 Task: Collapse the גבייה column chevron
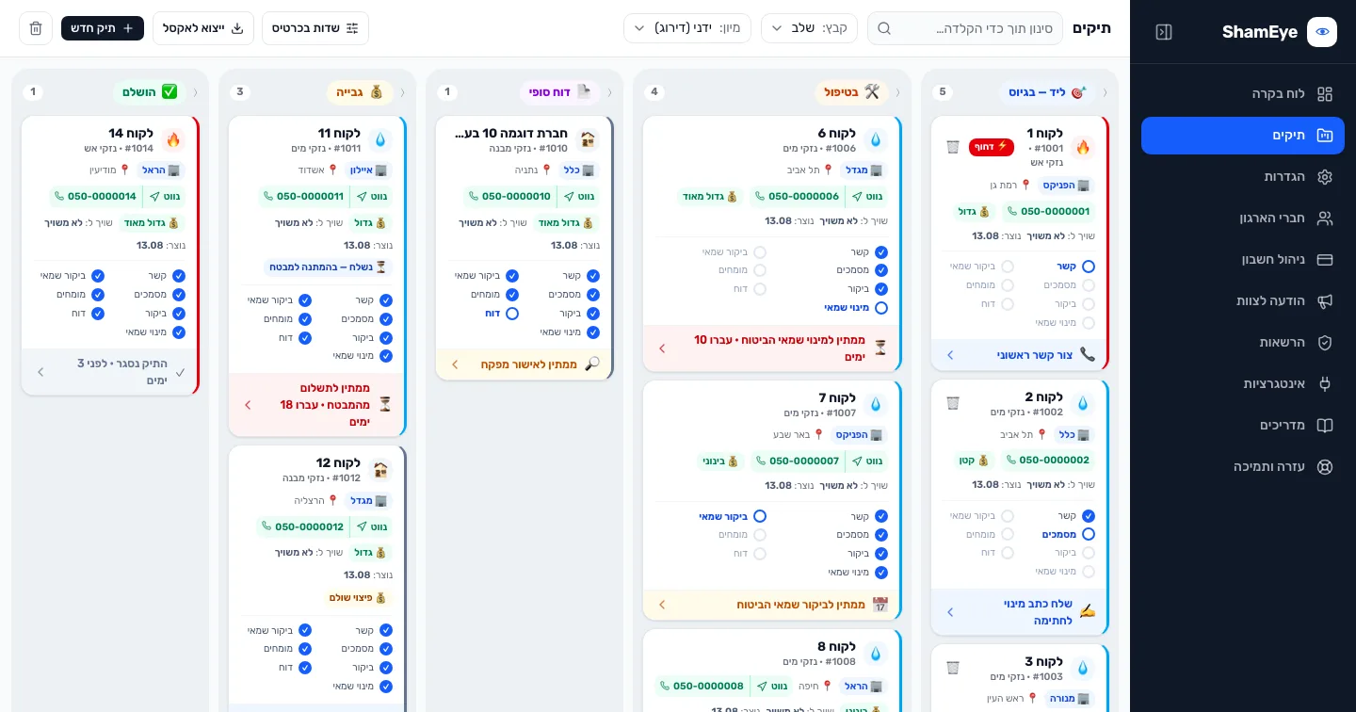pos(403,92)
